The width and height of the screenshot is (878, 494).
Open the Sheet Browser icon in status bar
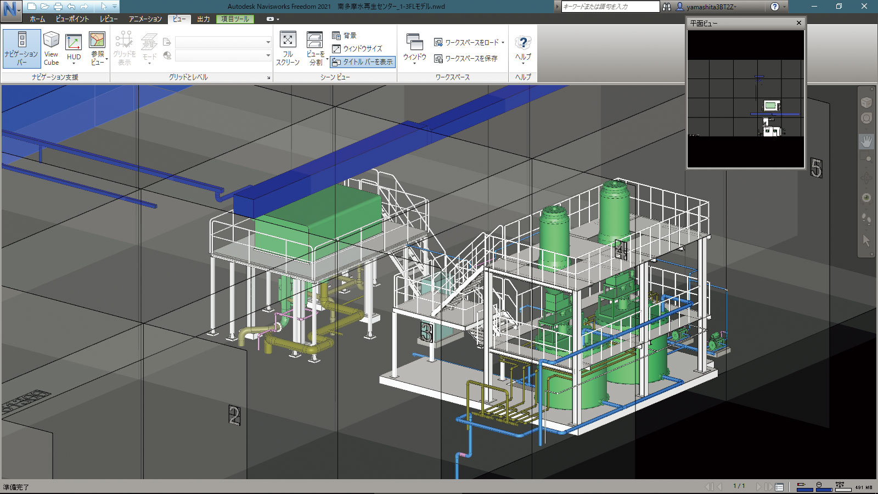pos(779,487)
